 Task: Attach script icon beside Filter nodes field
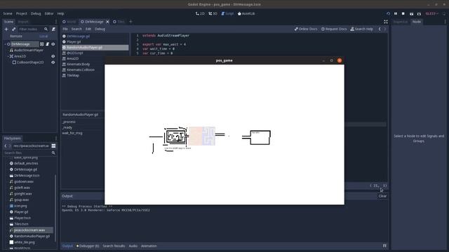click(53, 29)
